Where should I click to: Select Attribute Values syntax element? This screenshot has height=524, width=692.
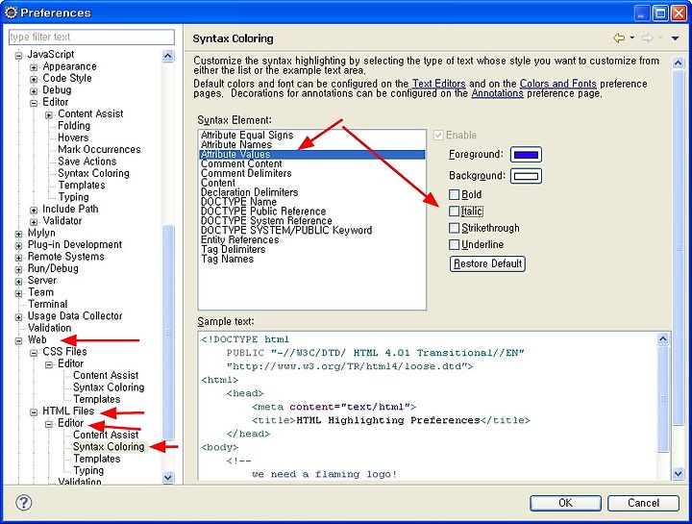(312, 154)
